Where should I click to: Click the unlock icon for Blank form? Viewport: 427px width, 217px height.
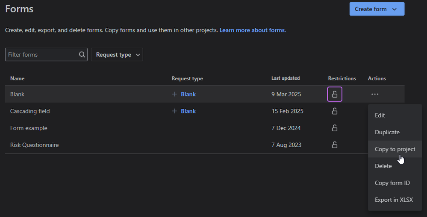(x=335, y=94)
